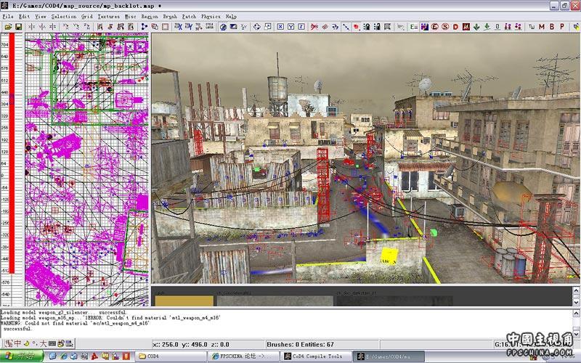Image resolution: width=581 pixels, height=363 pixels.
Task: Switch to the E:/Games/COD4 taskbar button
Action: pyautogui.click(x=388, y=356)
